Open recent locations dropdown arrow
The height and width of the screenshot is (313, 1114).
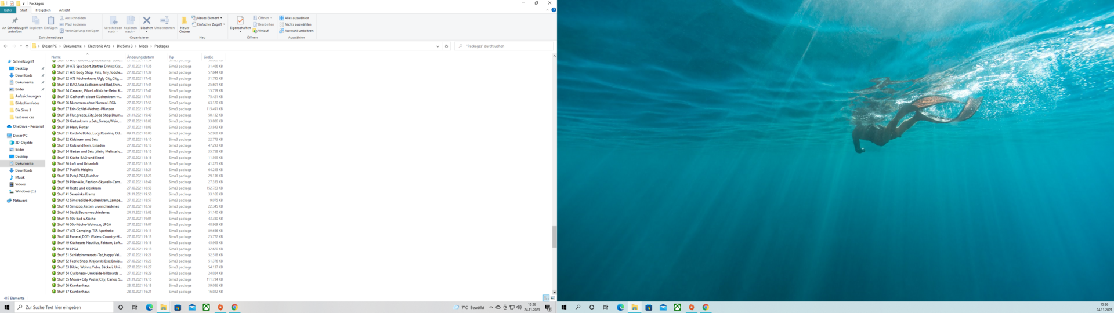click(20, 46)
